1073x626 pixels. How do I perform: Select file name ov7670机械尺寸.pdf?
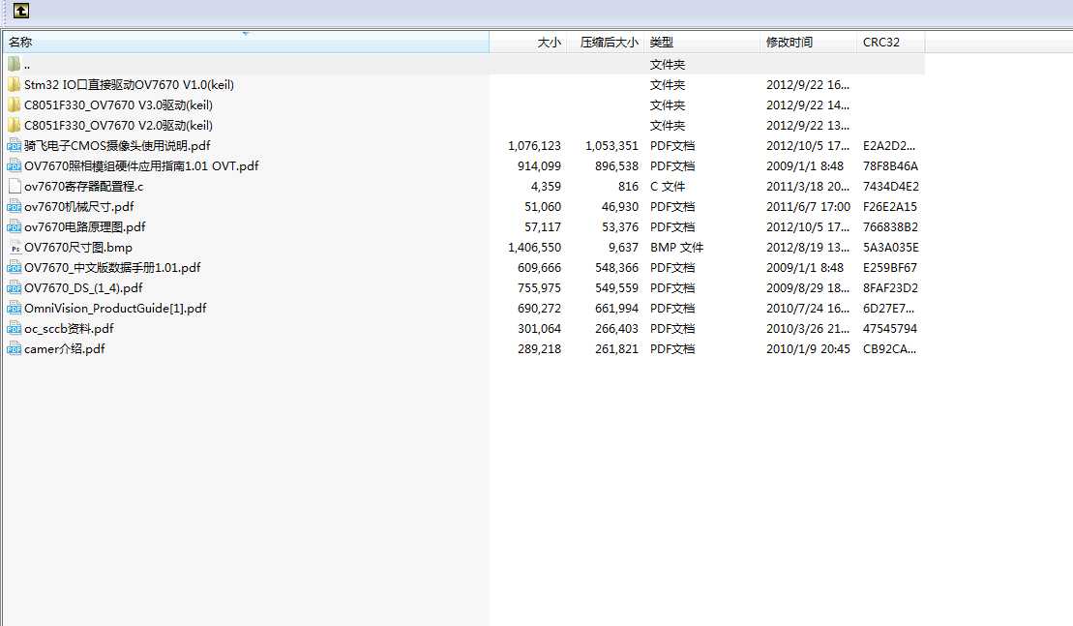tap(78, 207)
